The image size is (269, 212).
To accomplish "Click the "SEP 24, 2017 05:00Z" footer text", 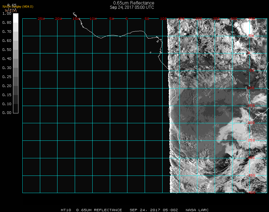I will [x=154, y=210].
